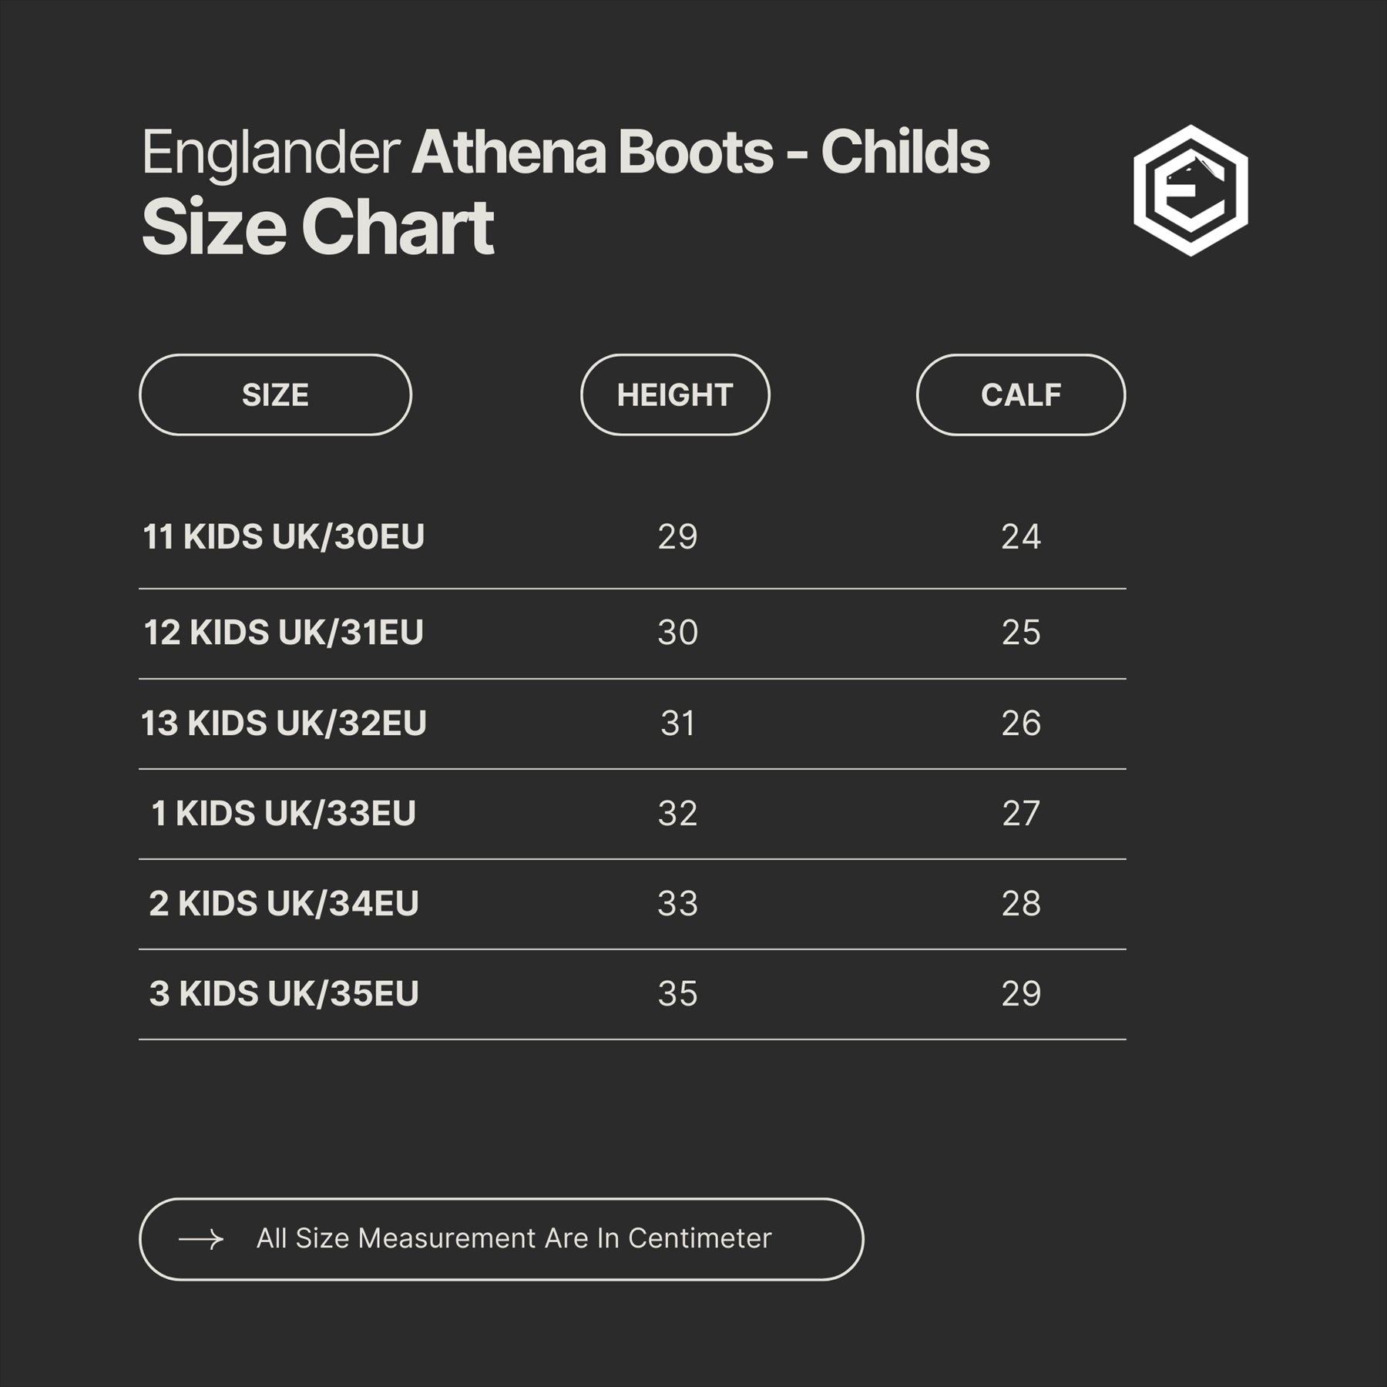Viewport: 1387px width, 1387px height.
Task: Select the 2 KIDS UK/34EU row label
Action: click(284, 904)
